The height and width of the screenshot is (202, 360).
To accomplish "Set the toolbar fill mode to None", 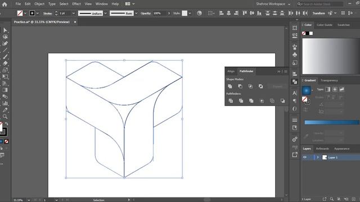I will tap(6, 141).
